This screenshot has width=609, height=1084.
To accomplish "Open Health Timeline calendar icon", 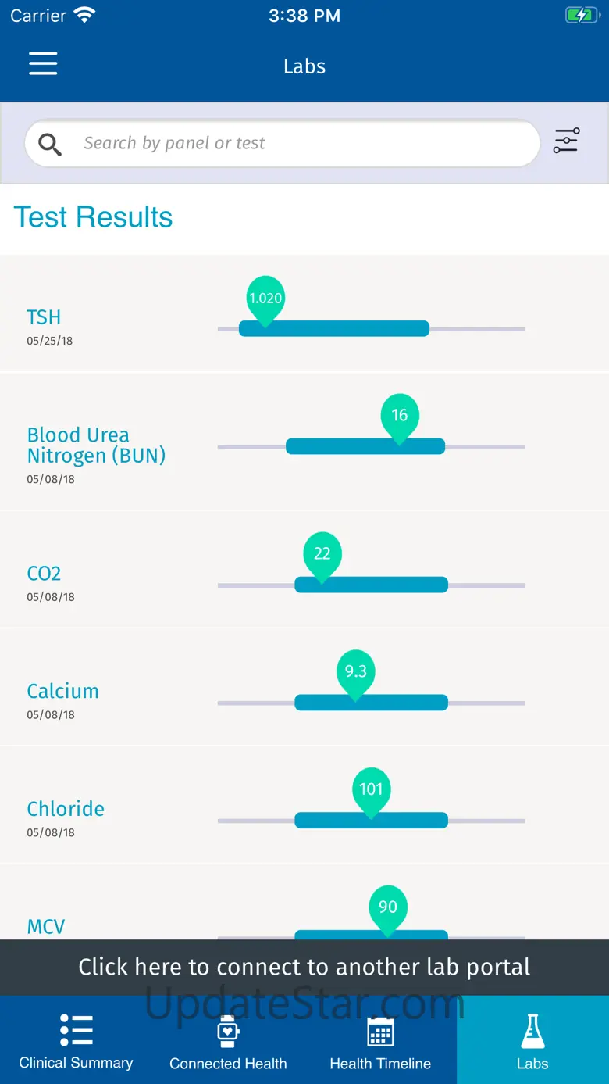I will tap(380, 1031).
